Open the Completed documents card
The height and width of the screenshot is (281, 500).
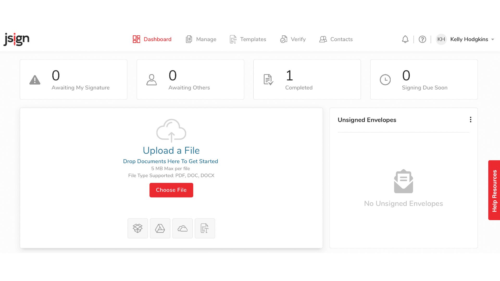(x=307, y=80)
